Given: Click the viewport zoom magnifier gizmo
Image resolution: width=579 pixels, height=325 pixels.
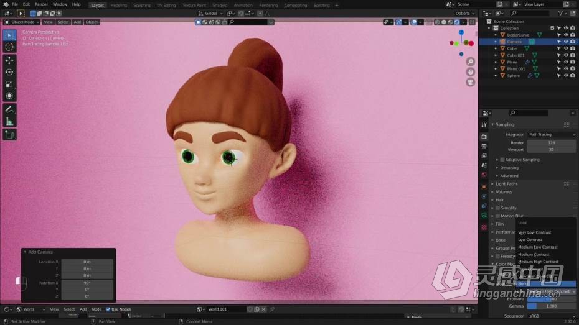Looking at the screenshot, I should (x=471, y=62).
